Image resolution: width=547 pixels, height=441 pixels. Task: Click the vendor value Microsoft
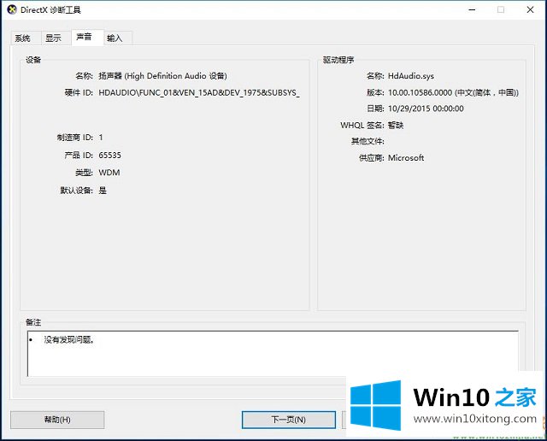[406, 158]
